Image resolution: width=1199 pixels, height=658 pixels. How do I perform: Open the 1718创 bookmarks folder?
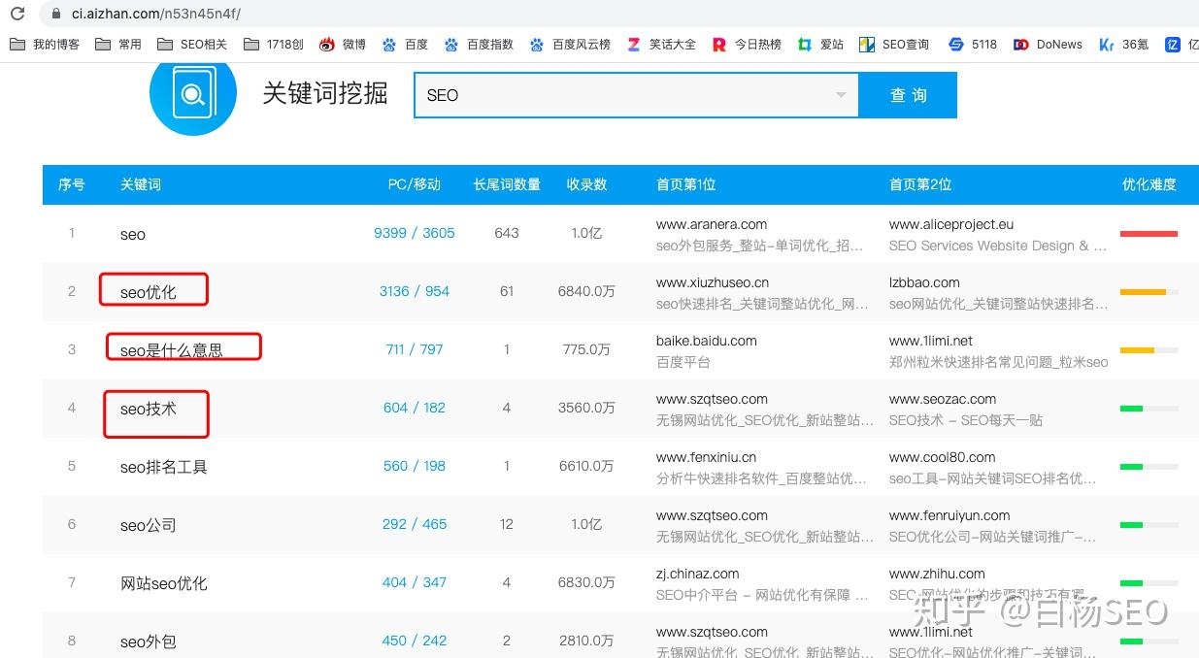tap(273, 44)
